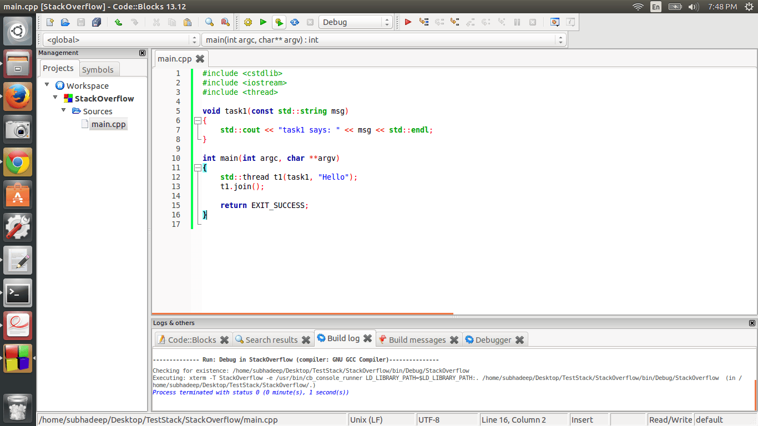Collapse the StackOverflow project node
The height and width of the screenshot is (426, 758).
click(55, 98)
